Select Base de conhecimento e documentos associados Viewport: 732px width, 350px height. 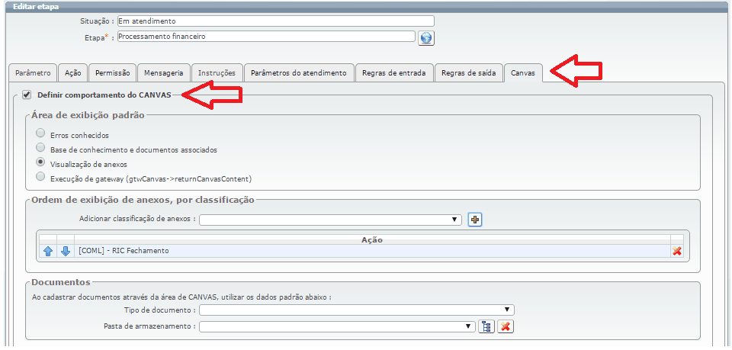pyautogui.click(x=40, y=149)
